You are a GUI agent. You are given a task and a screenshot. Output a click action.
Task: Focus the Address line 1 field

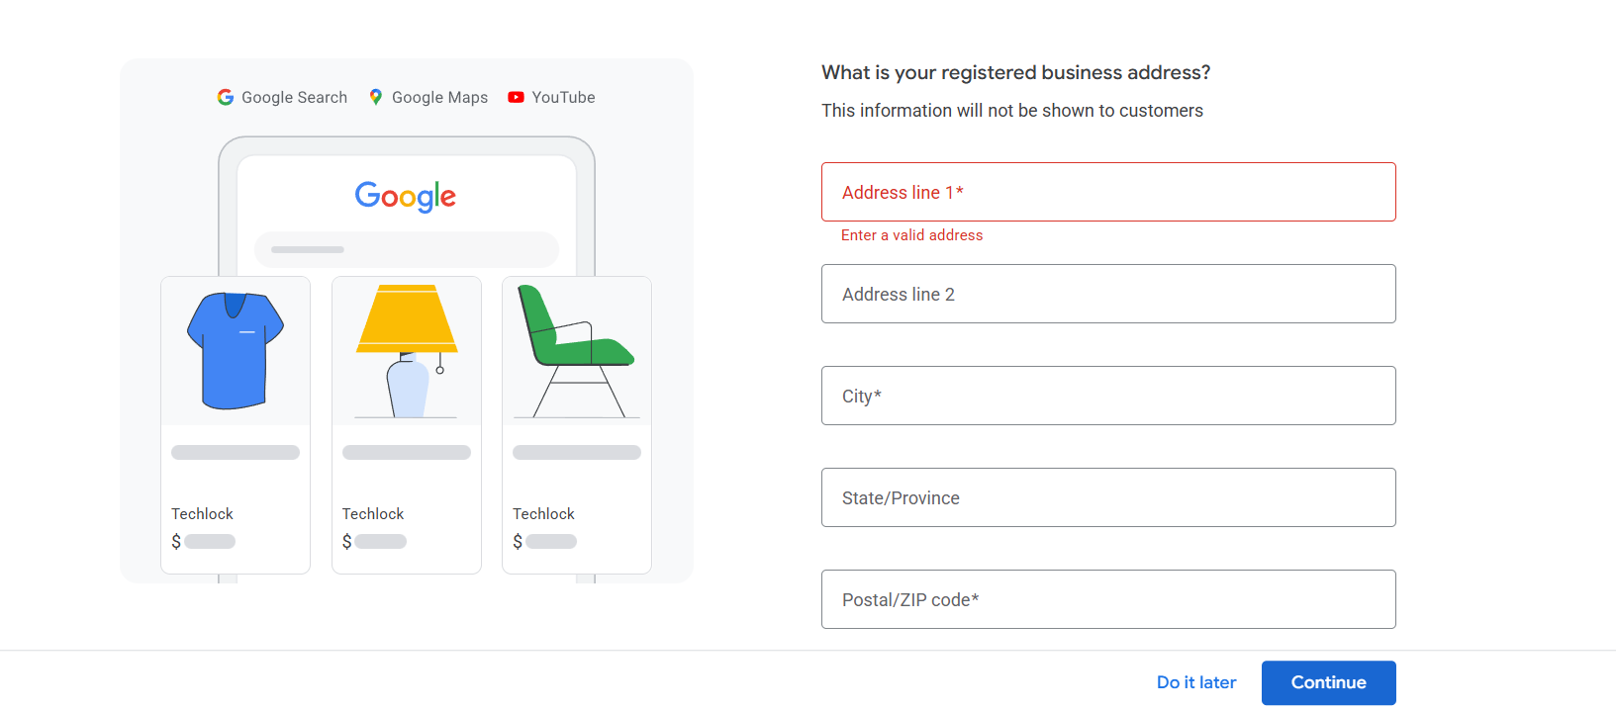[x=1108, y=192]
